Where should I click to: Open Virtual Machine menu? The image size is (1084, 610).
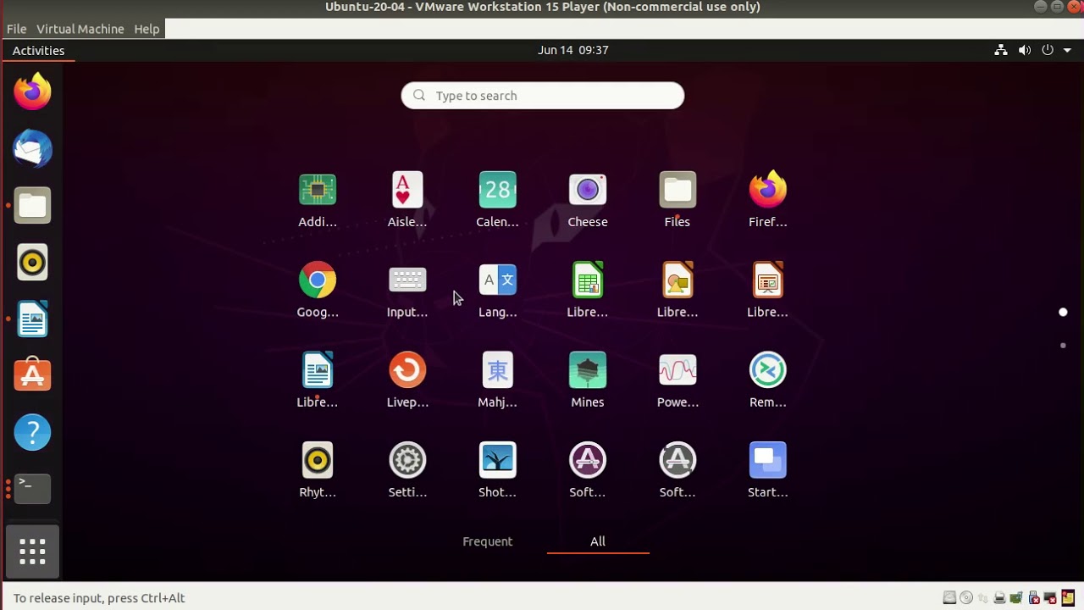(x=80, y=29)
